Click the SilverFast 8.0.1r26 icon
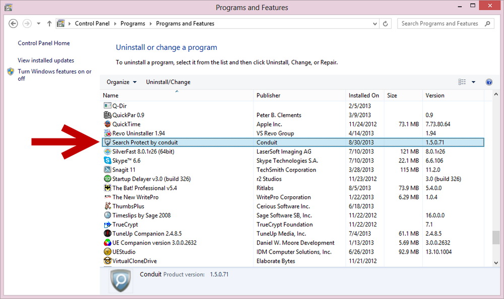This screenshot has width=504, height=299. click(x=107, y=152)
